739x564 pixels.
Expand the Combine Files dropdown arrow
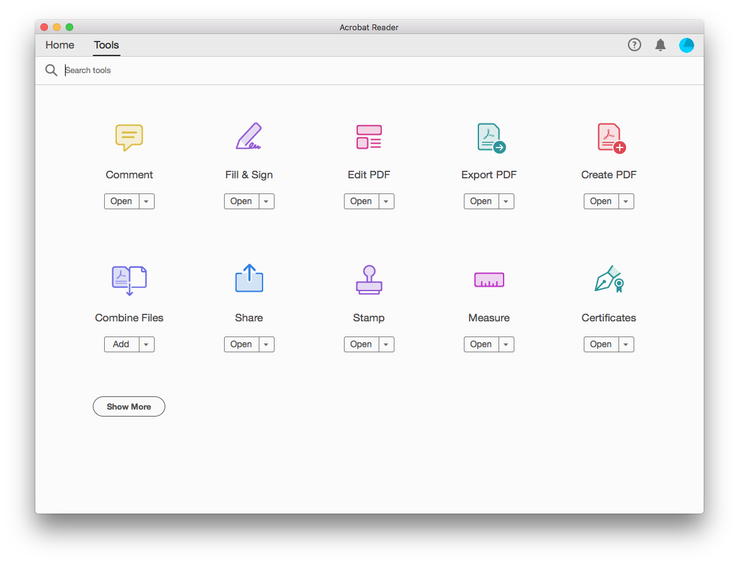pyautogui.click(x=146, y=345)
